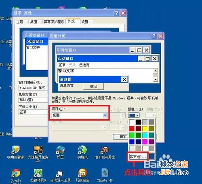
Task: Click 确定 button in 高级外观 dialog
Action: click(120, 137)
